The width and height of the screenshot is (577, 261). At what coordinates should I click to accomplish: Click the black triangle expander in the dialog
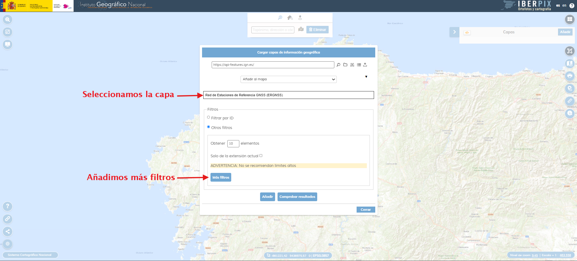[x=366, y=77]
